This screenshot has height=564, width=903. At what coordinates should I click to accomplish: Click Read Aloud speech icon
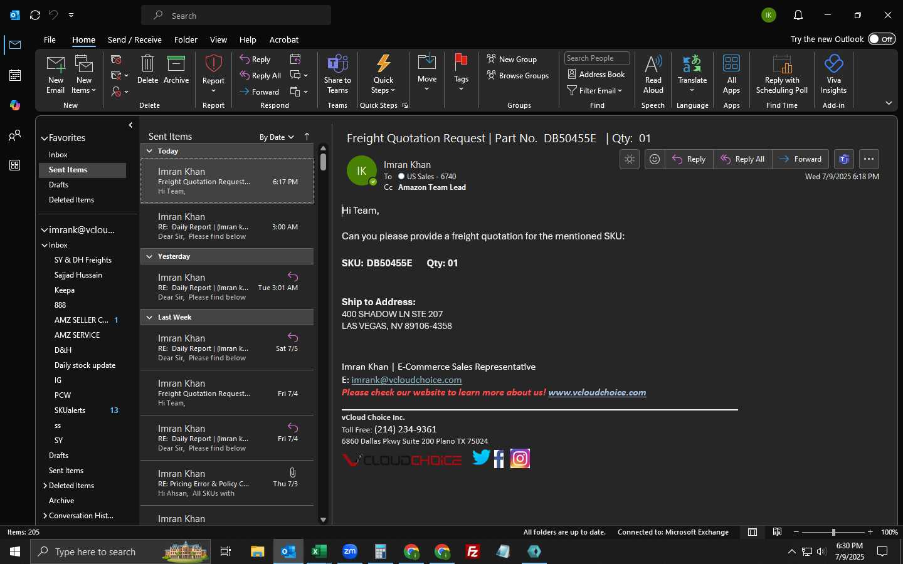click(x=653, y=74)
